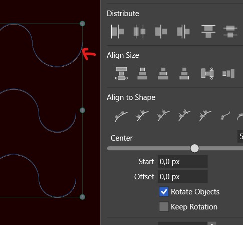Click the Offset value input field
The width and height of the screenshot is (243, 225).
point(183,177)
